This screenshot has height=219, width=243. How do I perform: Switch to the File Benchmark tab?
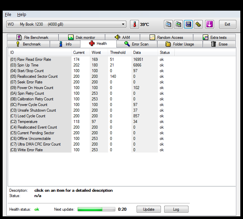pyautogui.click(x=33, y=38)
